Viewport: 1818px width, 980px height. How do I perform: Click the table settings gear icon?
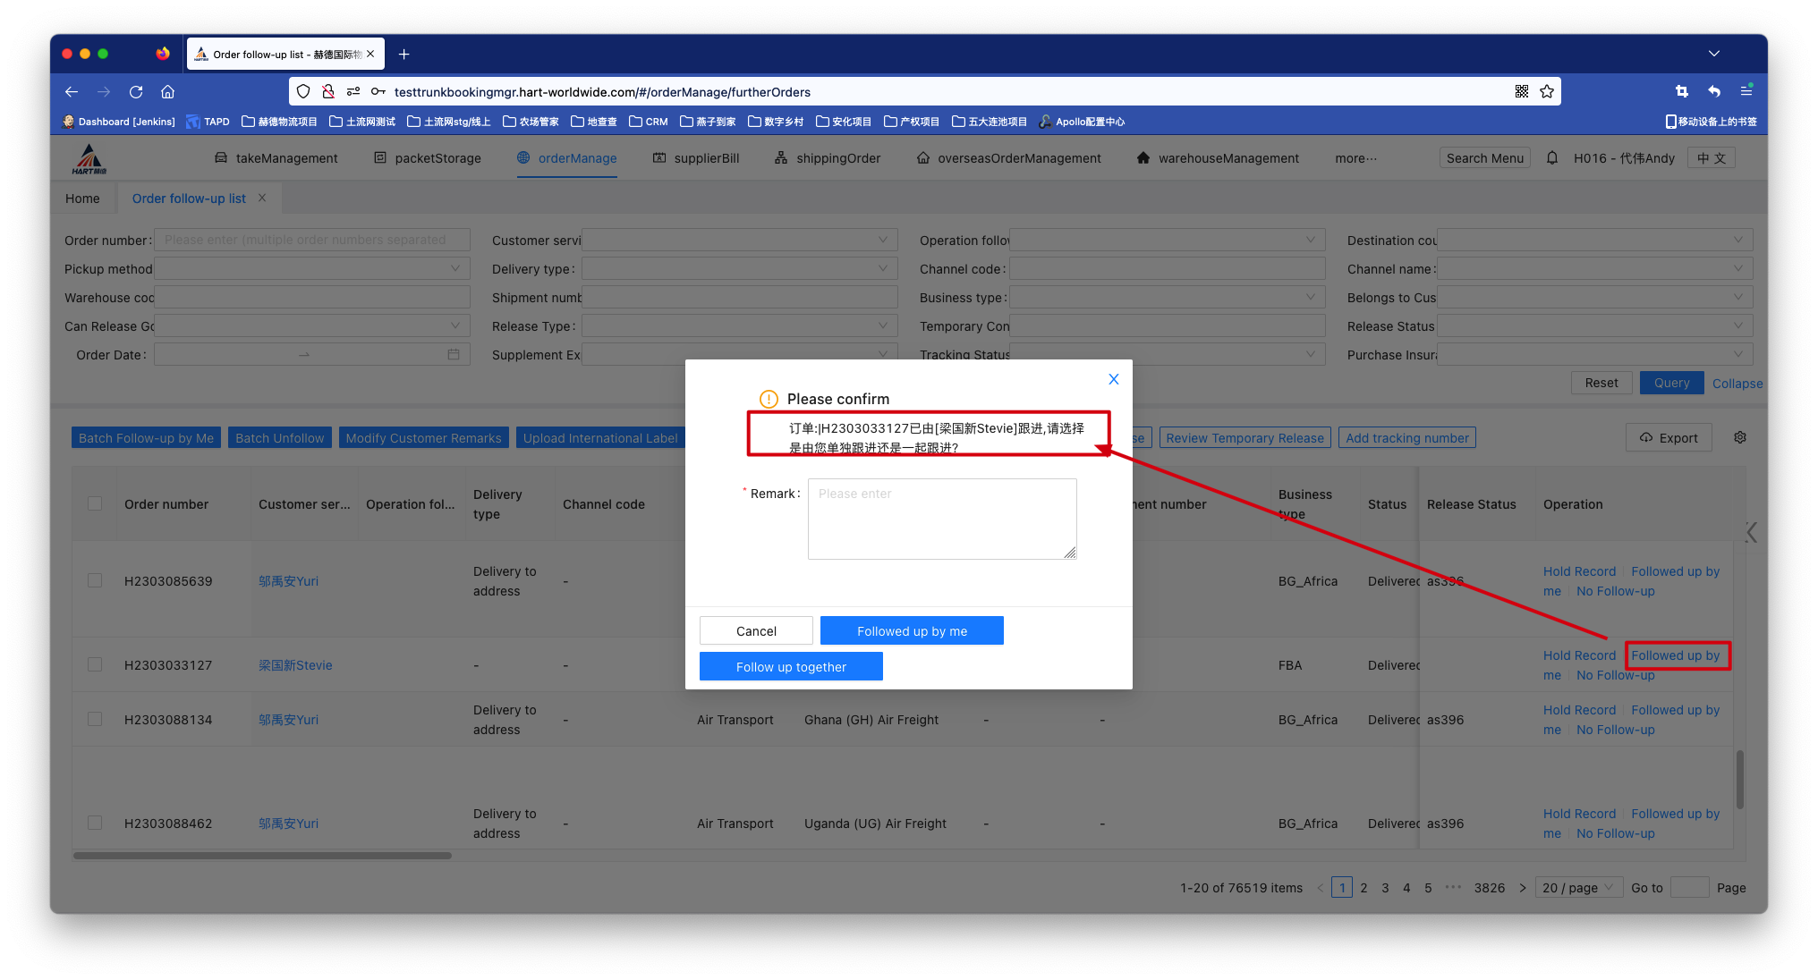click(x=1740, y=437)
